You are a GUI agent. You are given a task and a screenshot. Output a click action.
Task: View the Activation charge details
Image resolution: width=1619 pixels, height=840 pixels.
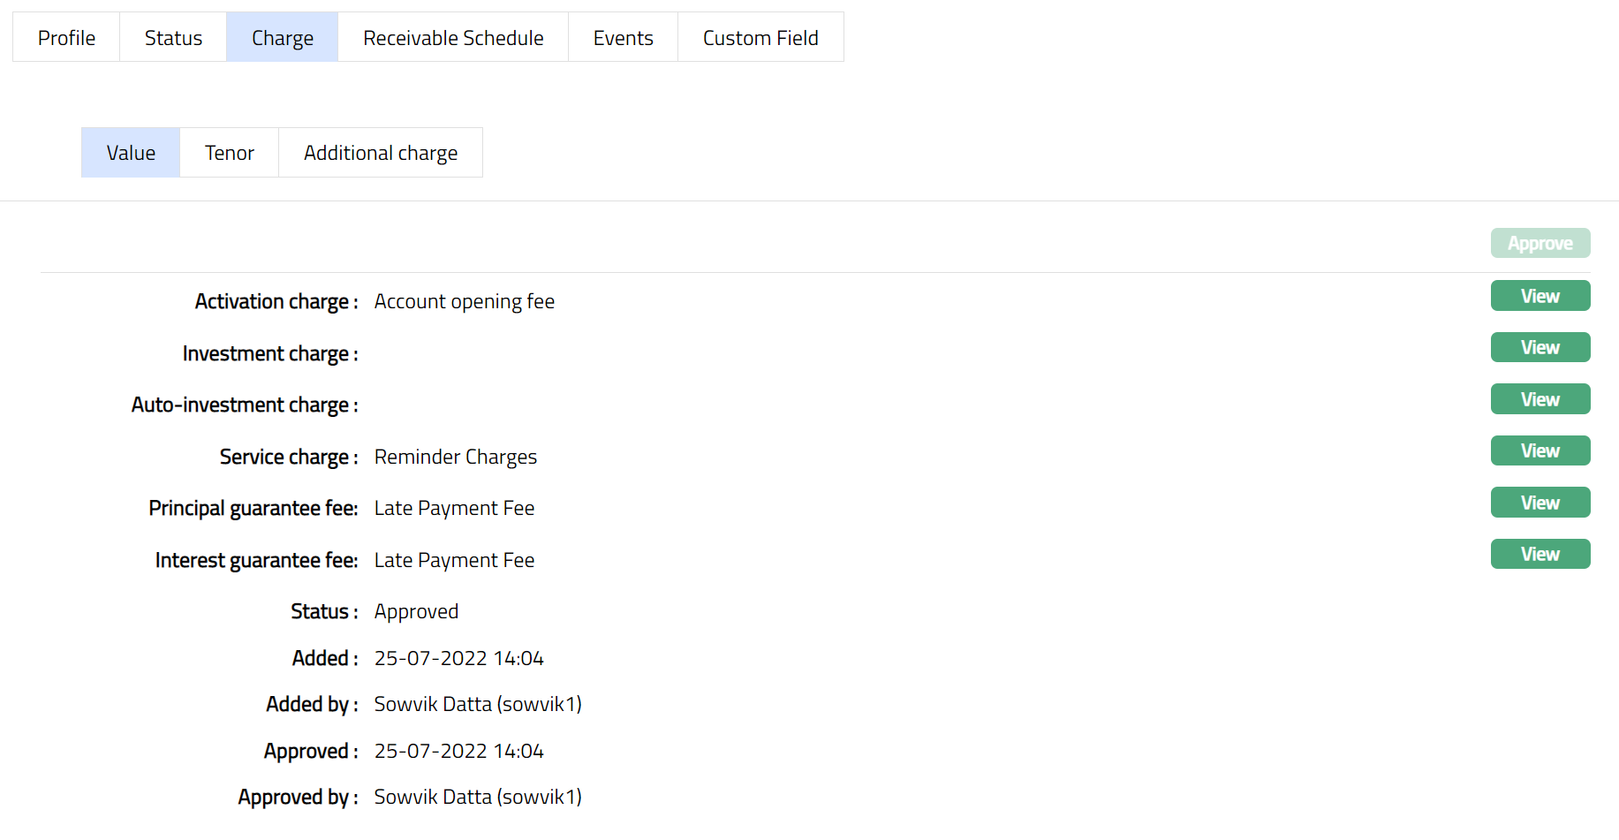pos(1540,296)
